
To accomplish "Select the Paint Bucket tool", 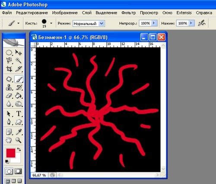I will (x=19, y=95).
